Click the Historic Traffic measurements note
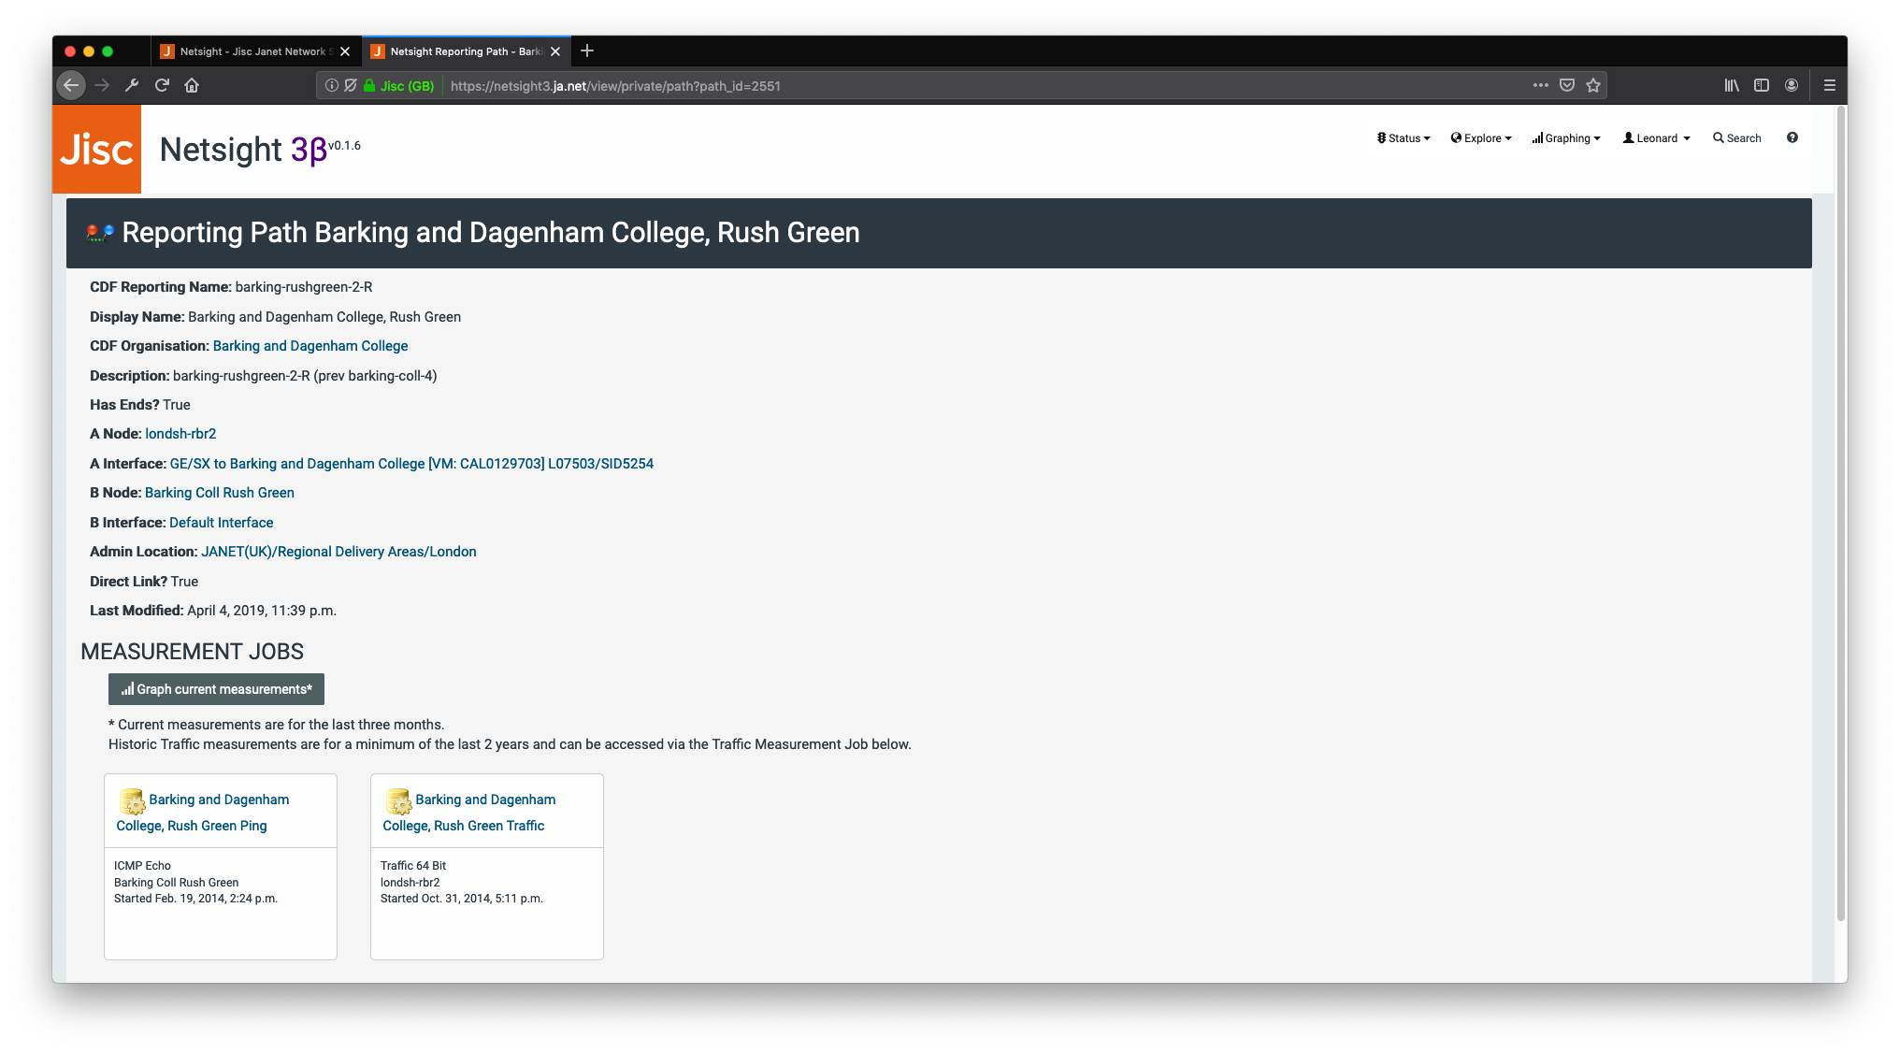 click(x=510, y=744)
